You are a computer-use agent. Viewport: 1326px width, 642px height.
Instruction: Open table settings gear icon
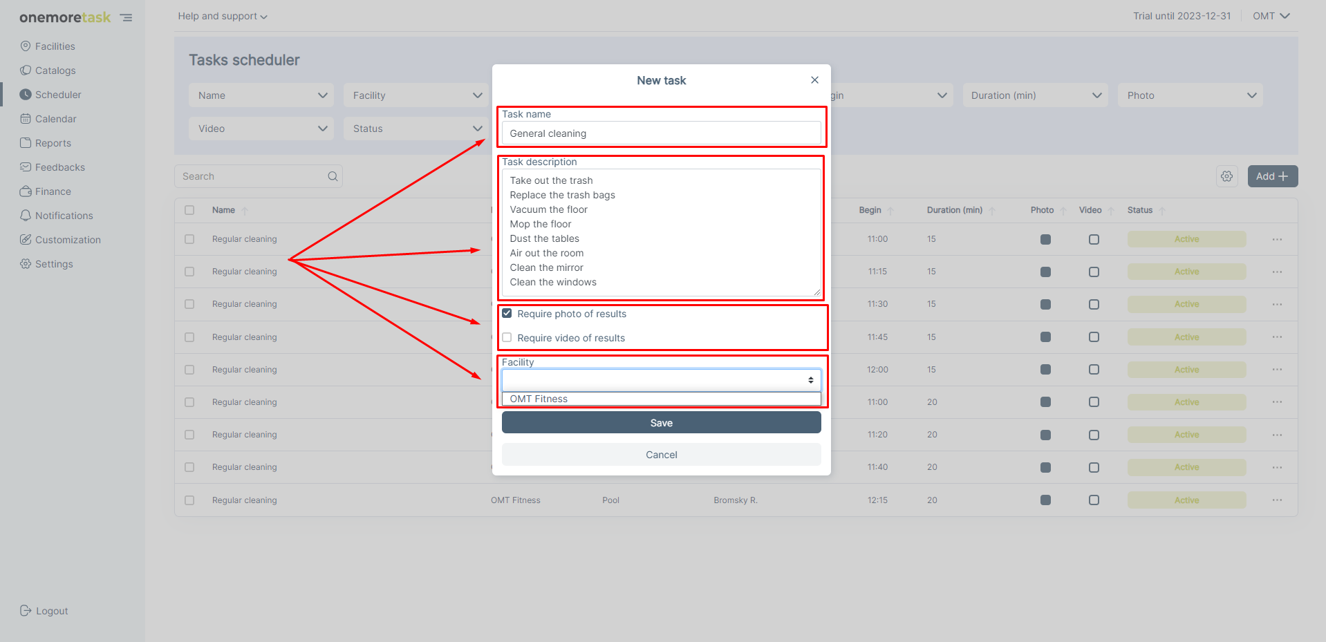1226,176
